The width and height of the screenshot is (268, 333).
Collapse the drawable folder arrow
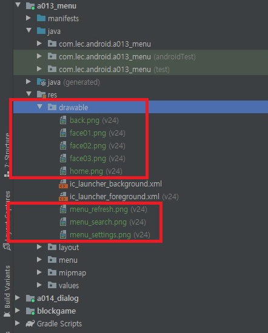[40, 107]
